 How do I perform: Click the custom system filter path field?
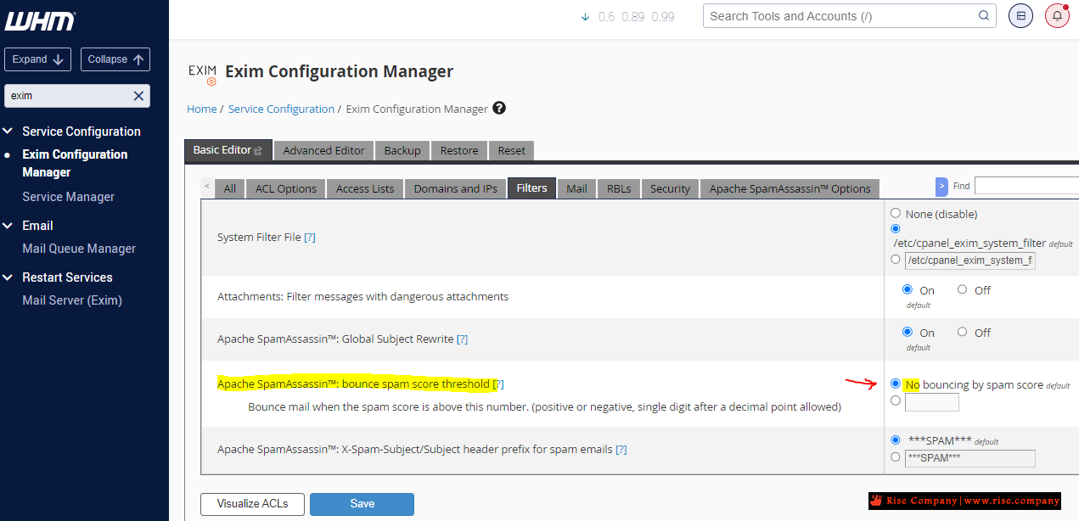(x=970, y=260)
